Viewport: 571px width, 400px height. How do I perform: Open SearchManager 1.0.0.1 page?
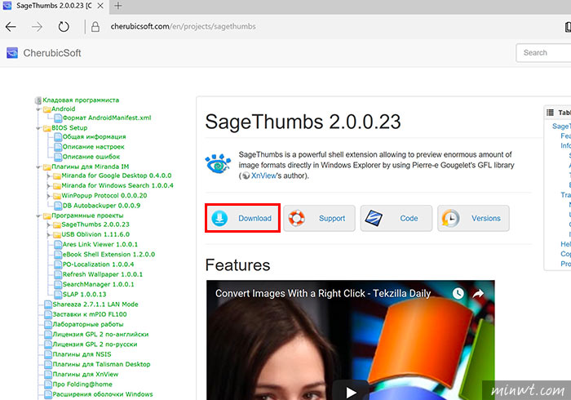tap(99, 284)
